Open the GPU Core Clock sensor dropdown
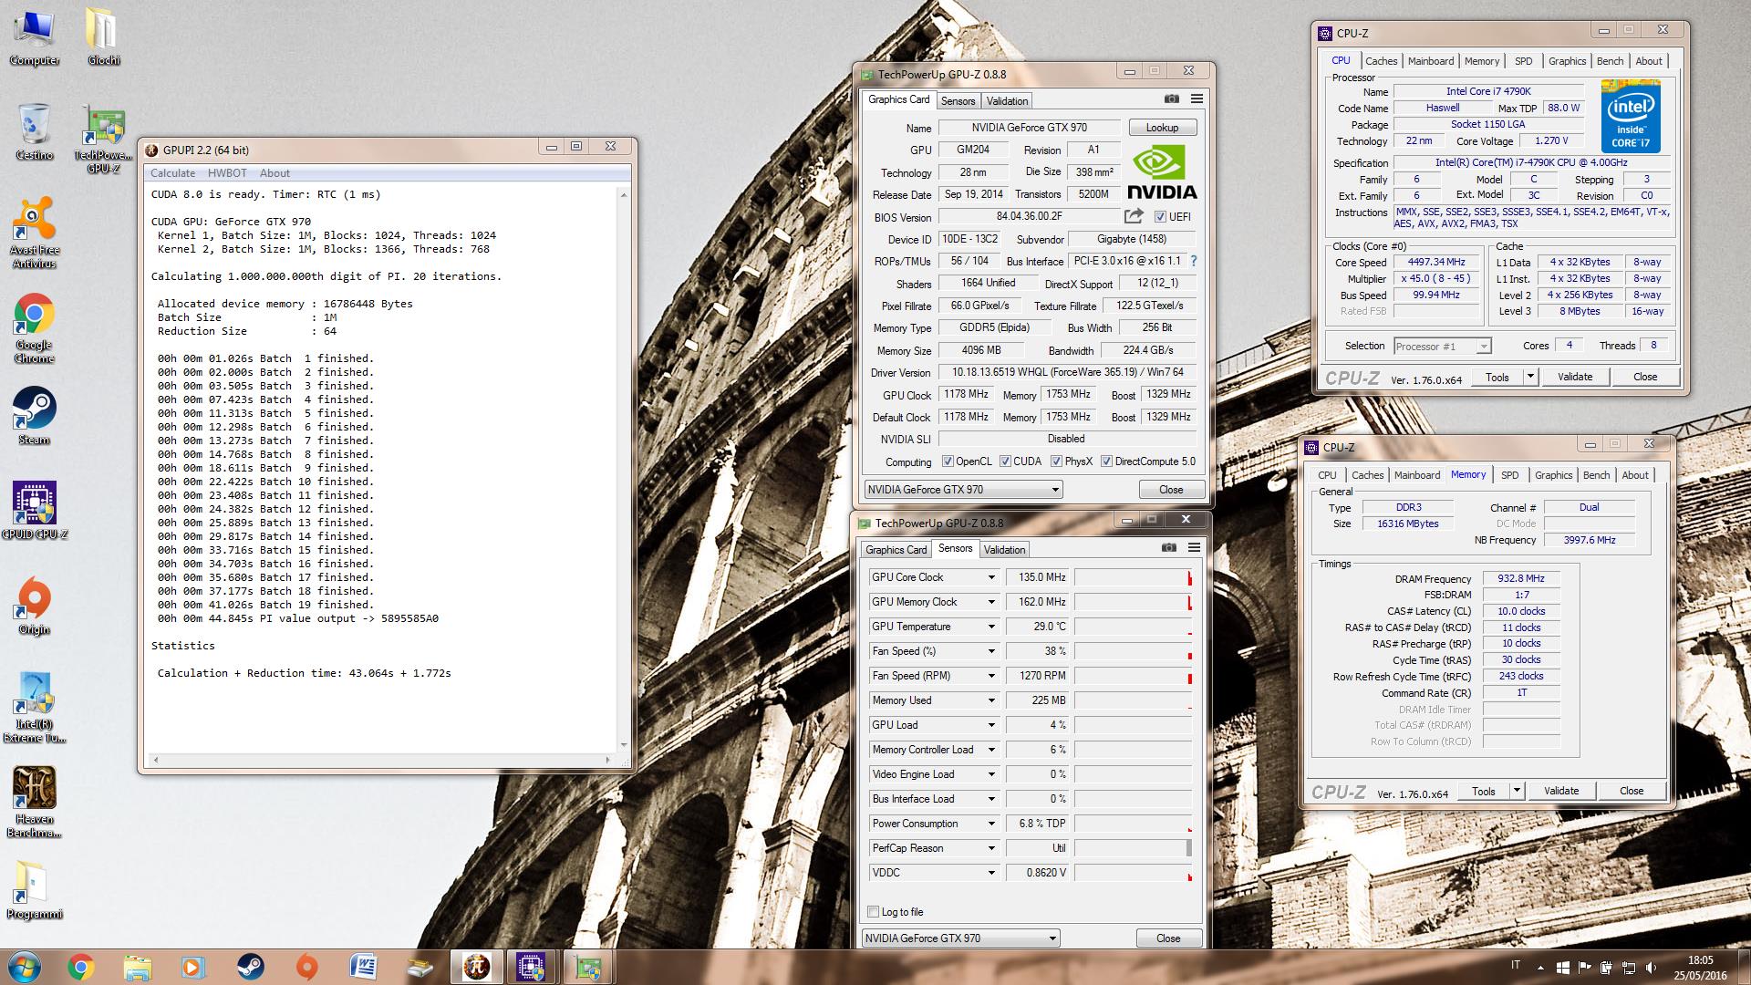Viewport: 1751px width, 985px height. click(991, 577)
